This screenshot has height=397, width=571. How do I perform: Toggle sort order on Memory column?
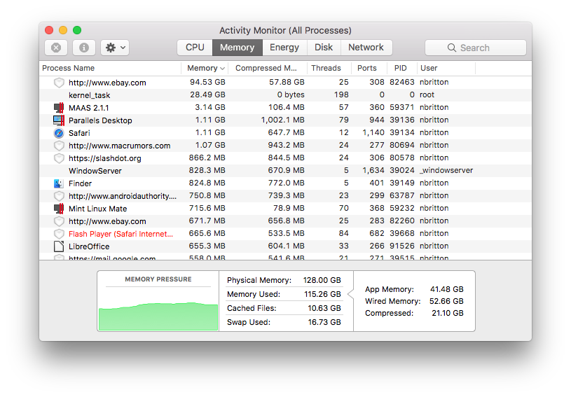205,68
